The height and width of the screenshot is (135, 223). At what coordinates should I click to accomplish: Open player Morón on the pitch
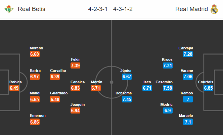click(97, 82)
